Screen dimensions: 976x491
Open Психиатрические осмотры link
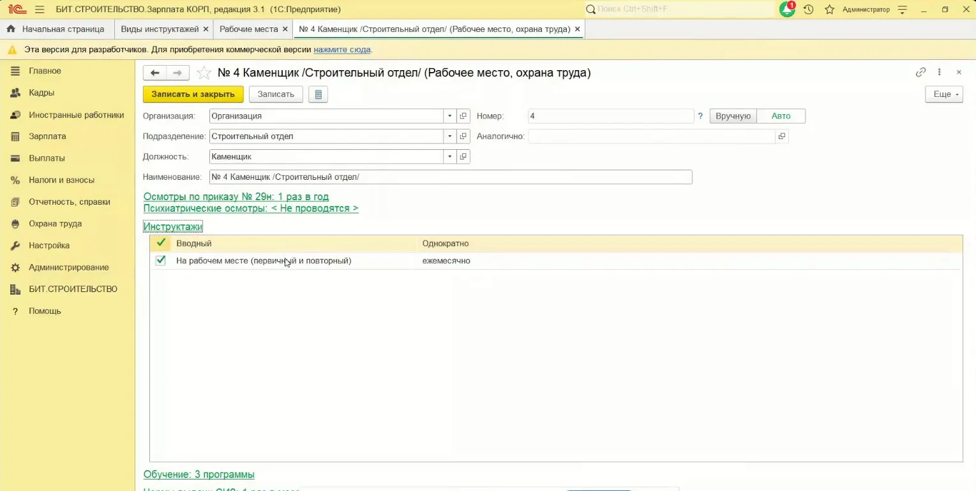[251, 209]
